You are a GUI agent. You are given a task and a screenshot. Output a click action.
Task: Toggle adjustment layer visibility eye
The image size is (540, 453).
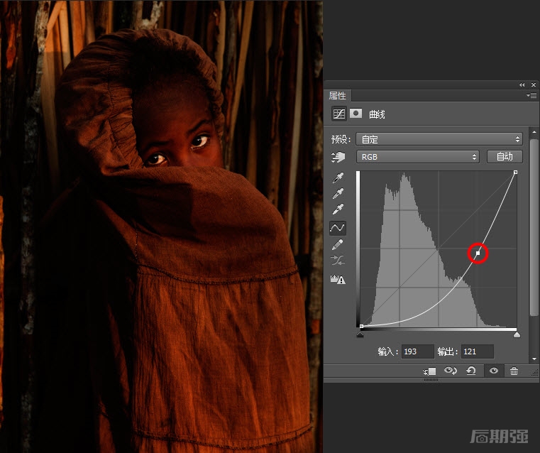click(494, 371)
